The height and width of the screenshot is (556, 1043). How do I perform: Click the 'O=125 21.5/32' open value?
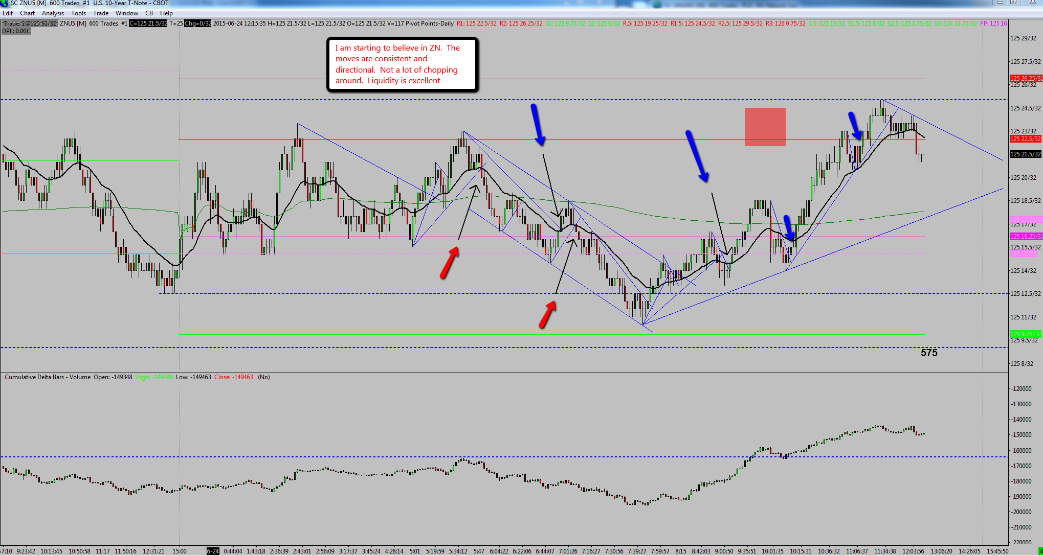pos(366,24)
